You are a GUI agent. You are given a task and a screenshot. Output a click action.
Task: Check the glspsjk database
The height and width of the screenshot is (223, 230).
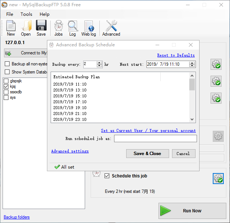pos(6,81)
